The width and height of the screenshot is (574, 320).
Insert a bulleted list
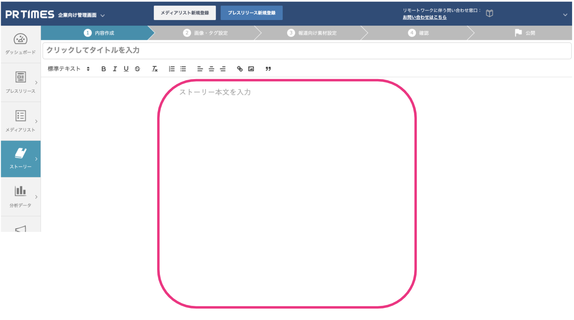(x=183, y=69)
